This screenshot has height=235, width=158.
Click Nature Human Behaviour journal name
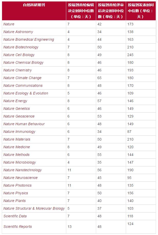24,124
